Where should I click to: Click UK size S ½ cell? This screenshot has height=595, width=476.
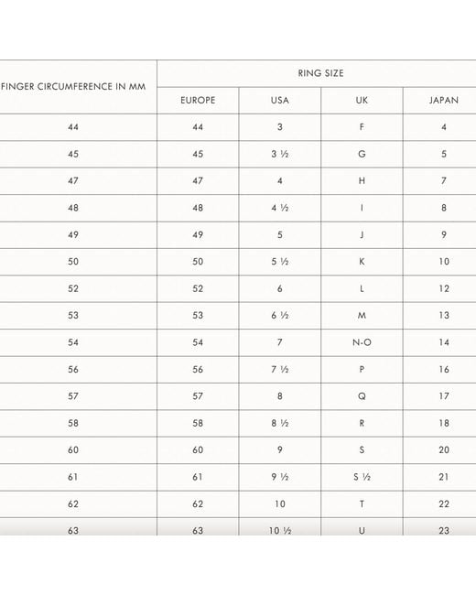[362, 477]
